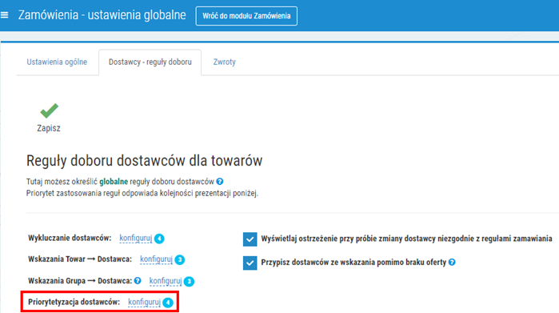Click count badge next to Wskazania Towar → Dostawca
This screenshot has height=313, width=559.
(x=180, y=259)
